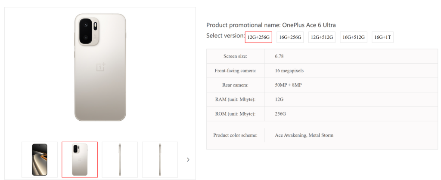Click the RAM value 12G
Image resolution: width=441 pixels, height=180 pixels.
pos(280,100)
